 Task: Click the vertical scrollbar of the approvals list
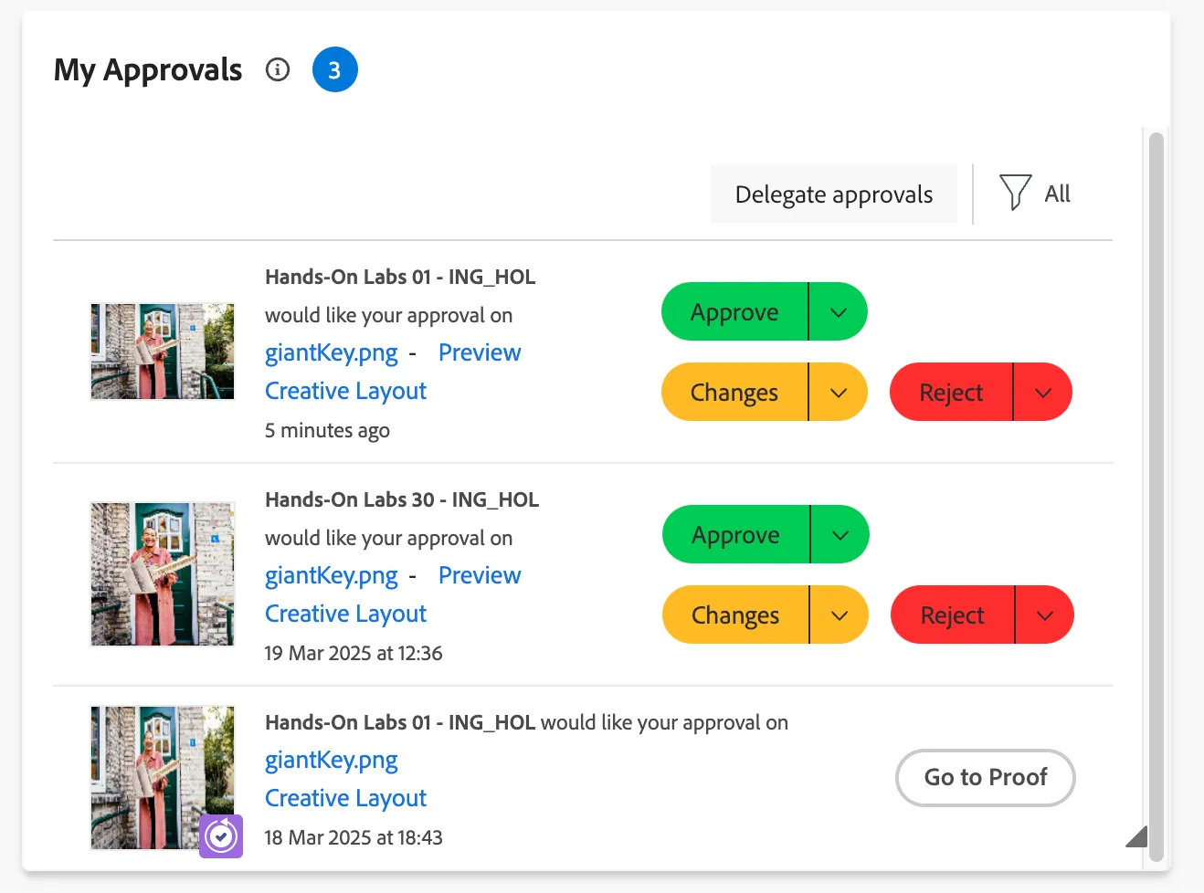[1156, 497]
